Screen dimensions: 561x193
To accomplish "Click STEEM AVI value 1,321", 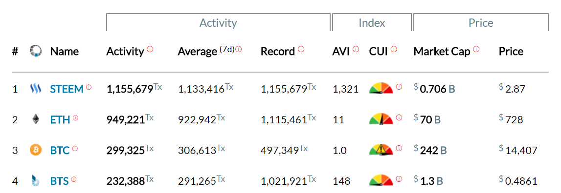I will coord(345,89).
